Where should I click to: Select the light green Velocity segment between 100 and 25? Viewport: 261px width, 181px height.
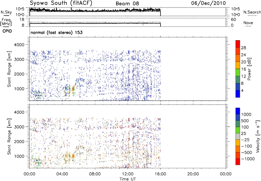[x=238, y=130]
